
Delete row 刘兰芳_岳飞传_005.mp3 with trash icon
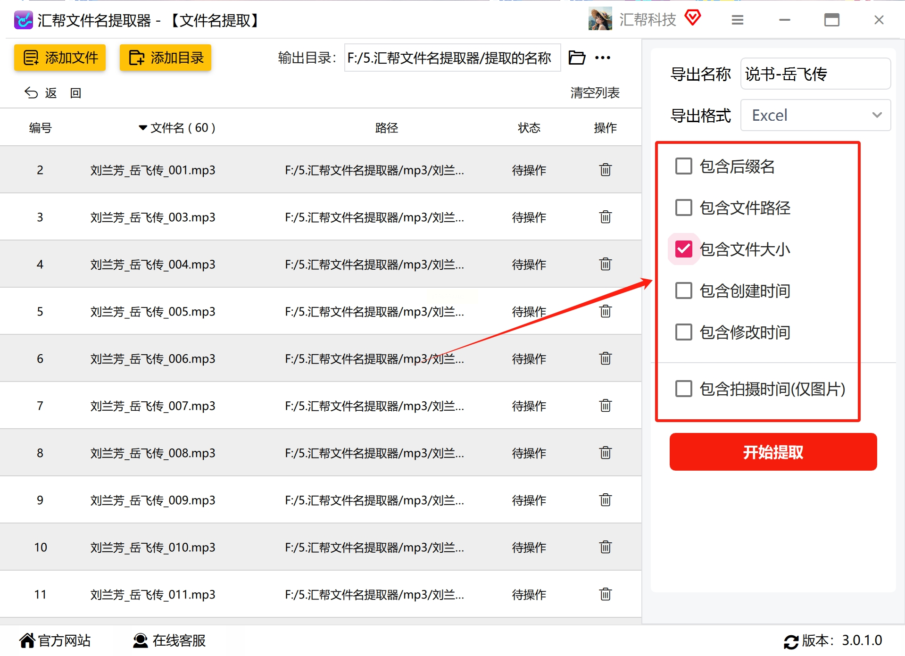(606, 311)
